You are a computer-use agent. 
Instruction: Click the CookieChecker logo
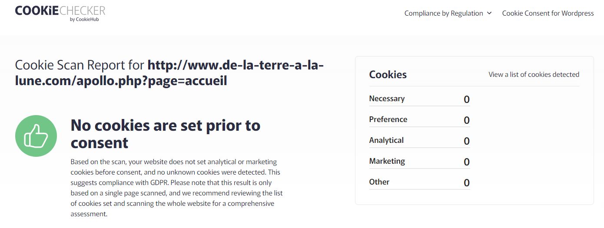point(60,13)
